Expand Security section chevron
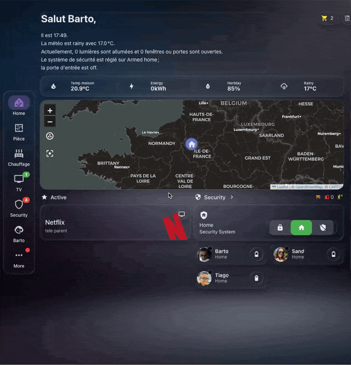 pos(232,197)
